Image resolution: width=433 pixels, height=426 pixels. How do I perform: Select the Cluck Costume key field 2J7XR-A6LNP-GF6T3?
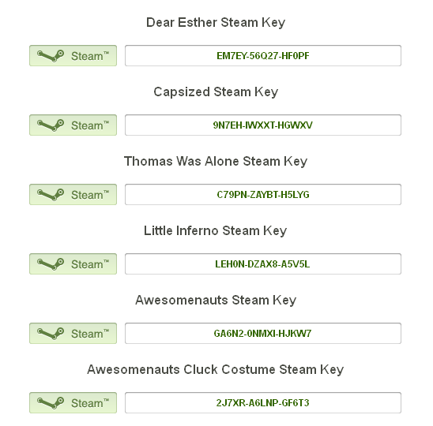point(263,403)
